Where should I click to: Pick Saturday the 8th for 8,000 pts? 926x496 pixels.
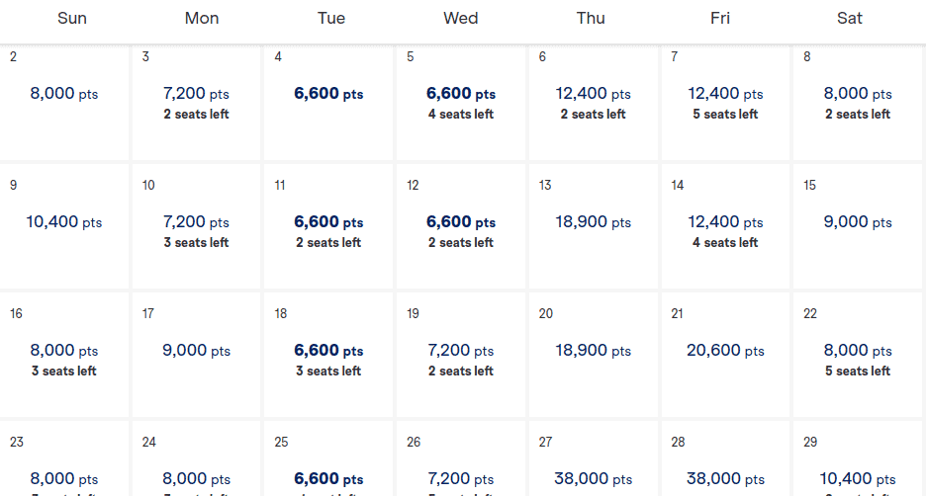[x=858, y=102]
